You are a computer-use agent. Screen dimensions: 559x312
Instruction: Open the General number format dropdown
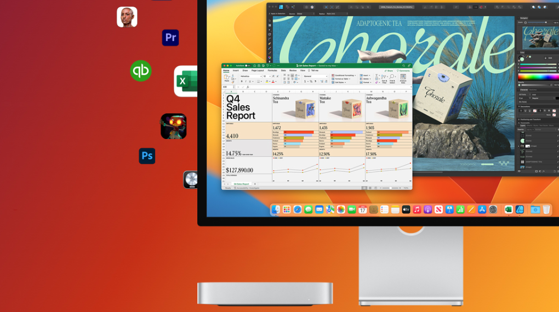click(315, 76)
